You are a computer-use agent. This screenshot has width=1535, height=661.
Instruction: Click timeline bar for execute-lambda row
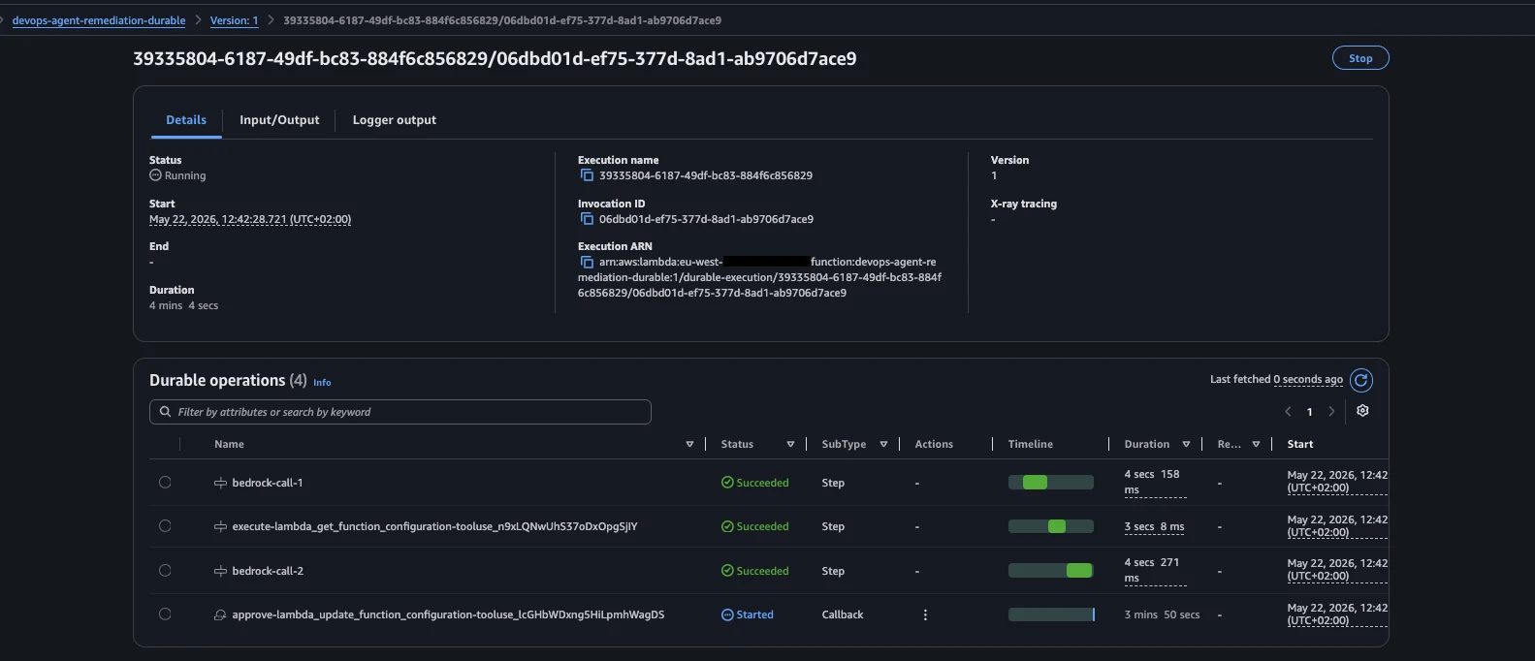click(1051, 526)
